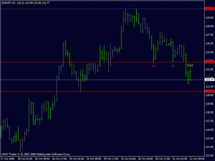The height and width of the screenshot is (161, 215).
Task: Click 116.95 on the price axis
Action: tap(209, 130)
